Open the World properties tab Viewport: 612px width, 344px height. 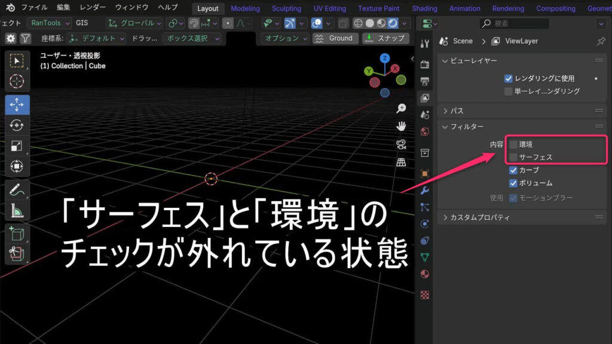pos(425,132)
